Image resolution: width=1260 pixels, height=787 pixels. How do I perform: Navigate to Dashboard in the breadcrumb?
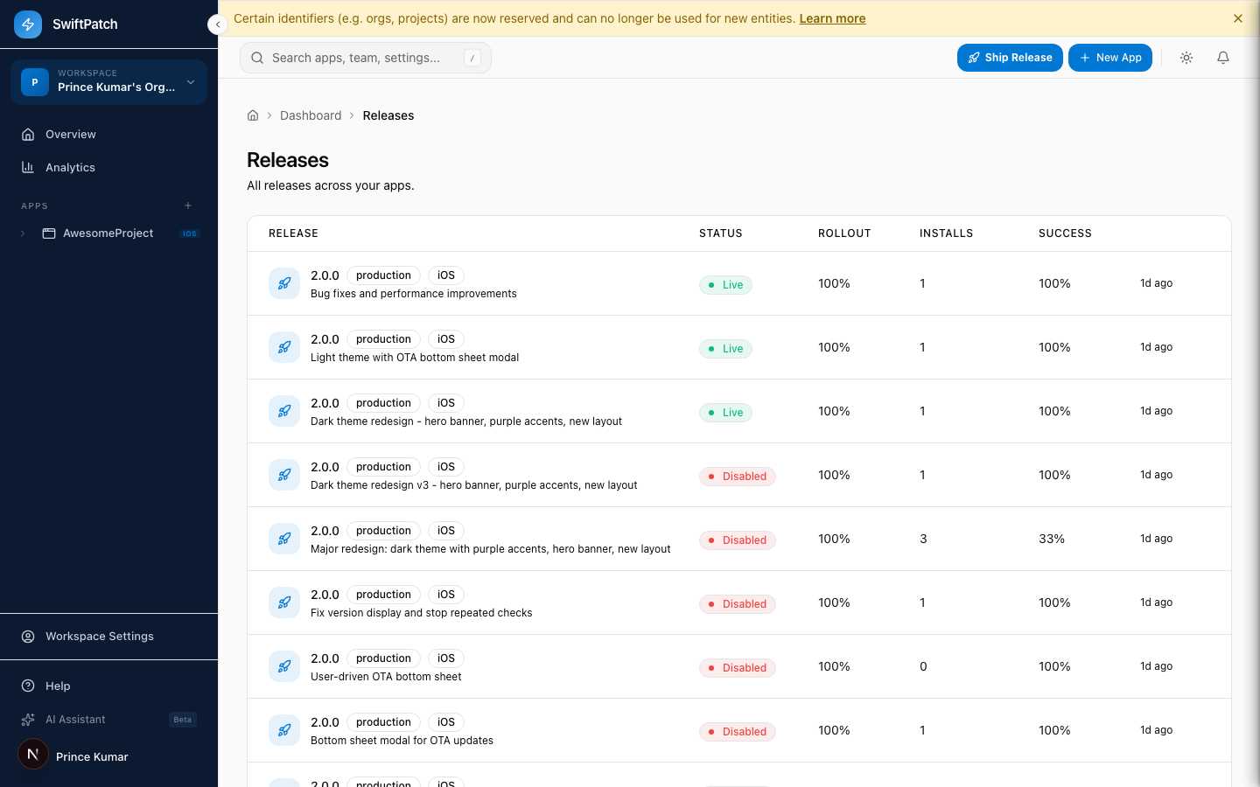pos(311,115)
